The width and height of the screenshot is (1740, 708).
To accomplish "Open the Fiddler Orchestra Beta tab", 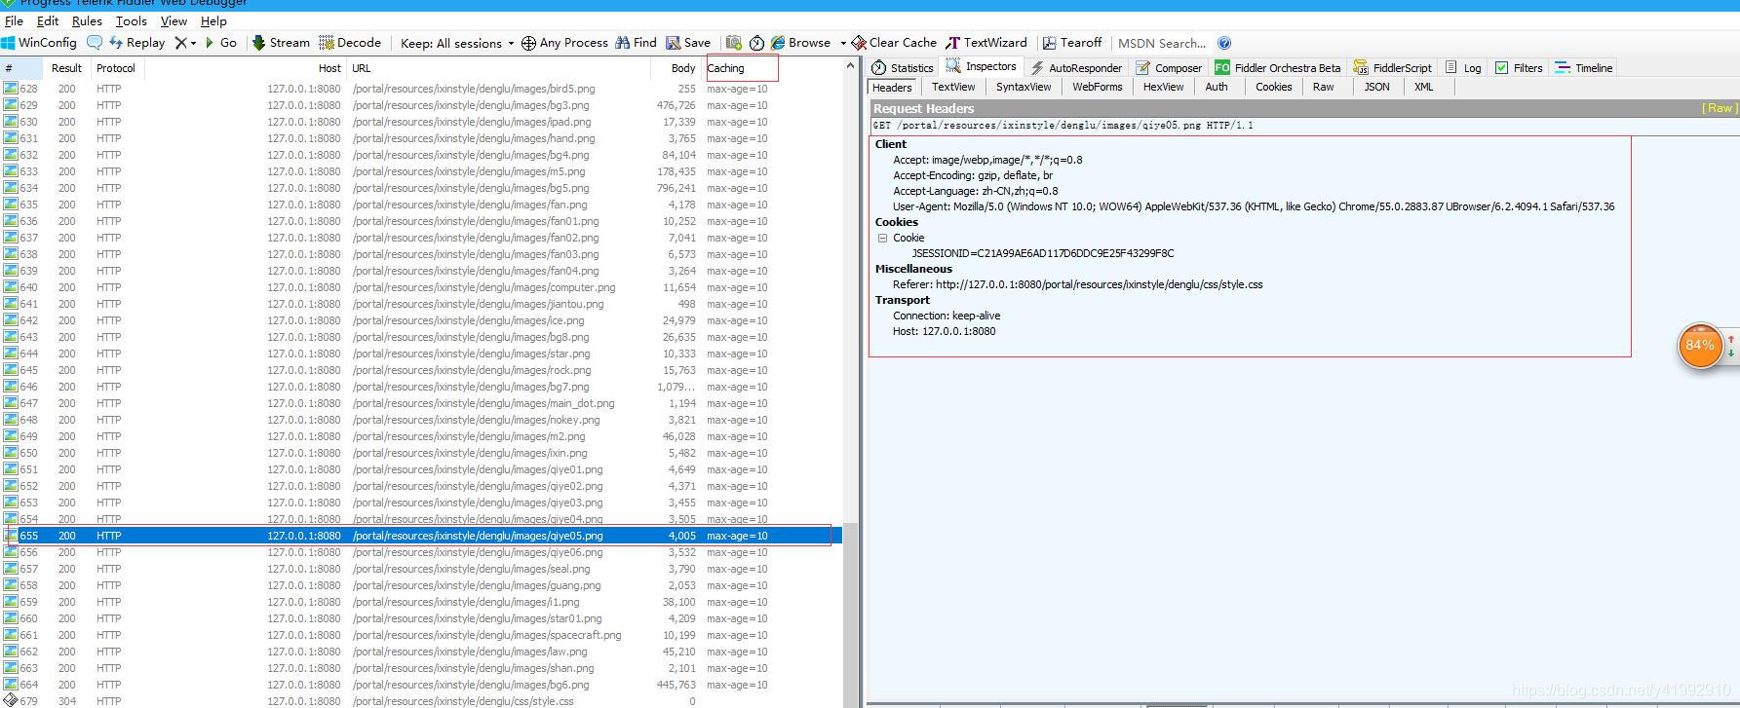I will 1277,67.
